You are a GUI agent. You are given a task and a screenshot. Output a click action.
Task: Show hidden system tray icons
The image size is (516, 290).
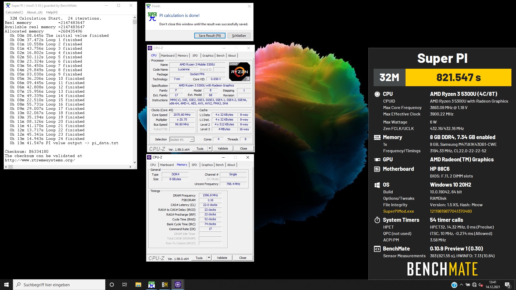tap(461, 285)
